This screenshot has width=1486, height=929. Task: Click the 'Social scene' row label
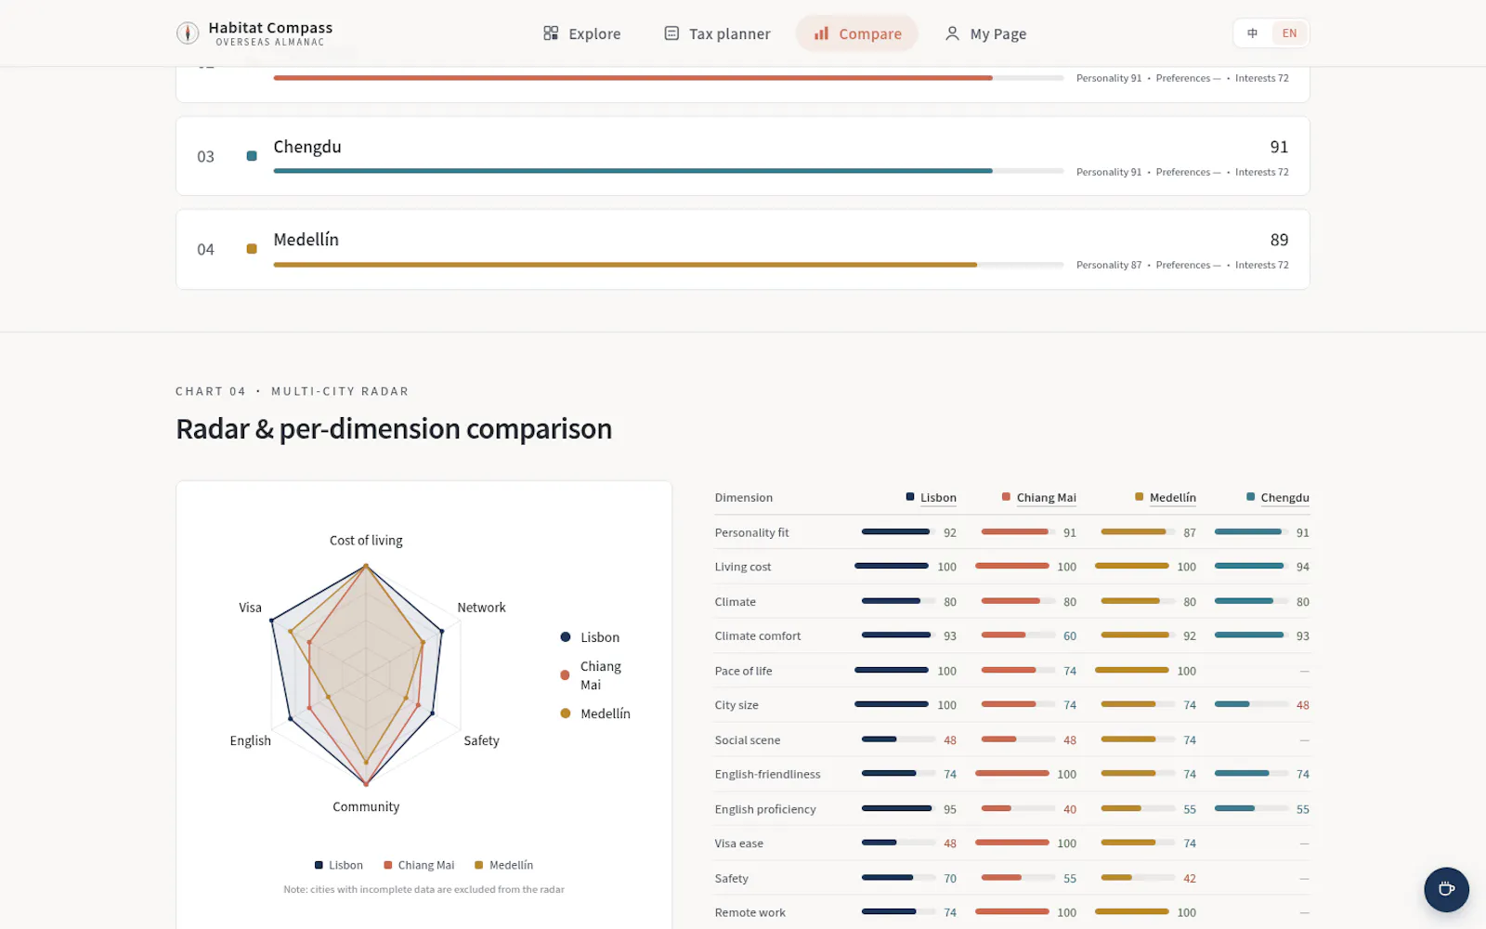tap(748, 740)
